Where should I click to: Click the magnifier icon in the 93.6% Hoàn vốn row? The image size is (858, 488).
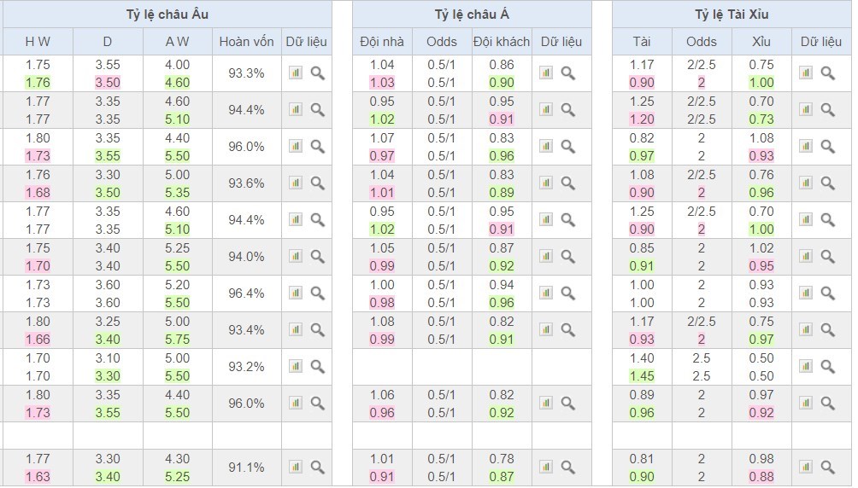[318, 183]
